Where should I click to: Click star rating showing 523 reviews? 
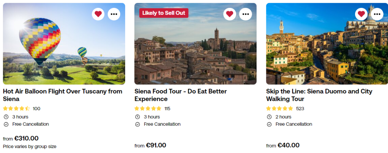pos(280,109)
